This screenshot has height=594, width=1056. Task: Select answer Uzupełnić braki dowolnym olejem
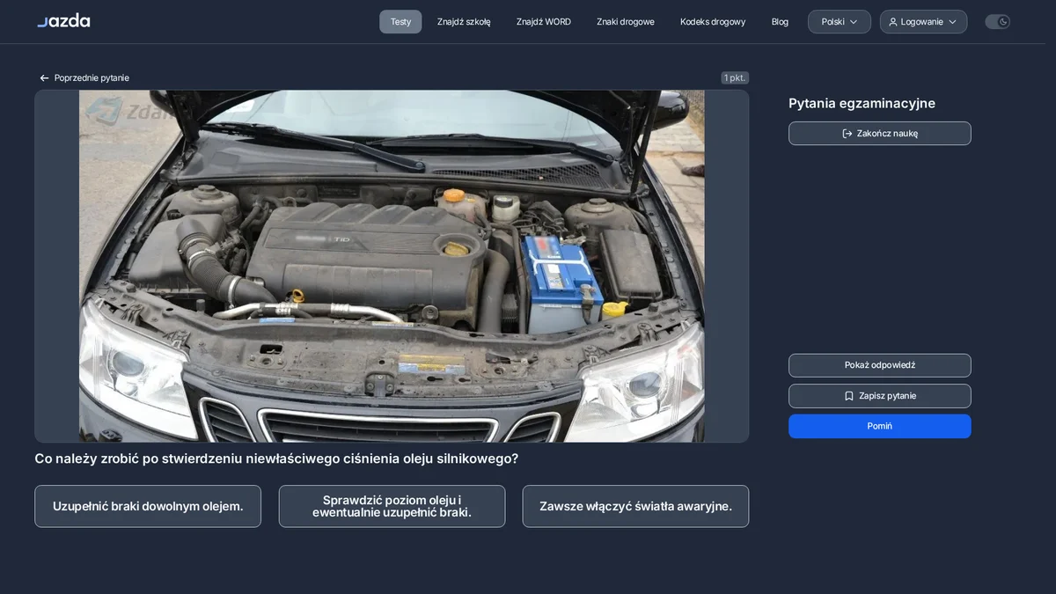(x=148, y=507)
